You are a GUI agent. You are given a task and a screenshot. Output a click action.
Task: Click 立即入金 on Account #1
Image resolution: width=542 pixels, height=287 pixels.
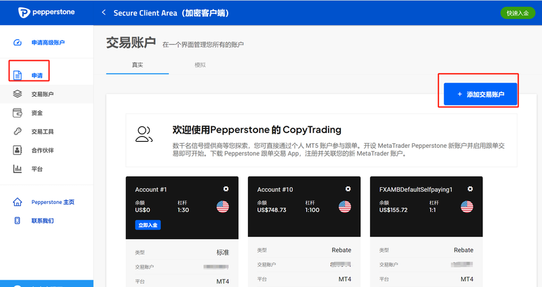point(148,225)
